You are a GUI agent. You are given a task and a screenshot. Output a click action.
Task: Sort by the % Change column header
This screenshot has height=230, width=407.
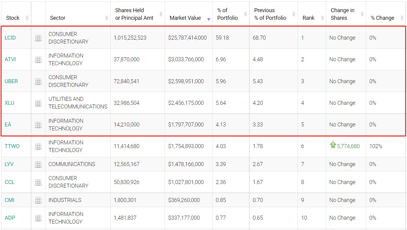pos(382,18)
